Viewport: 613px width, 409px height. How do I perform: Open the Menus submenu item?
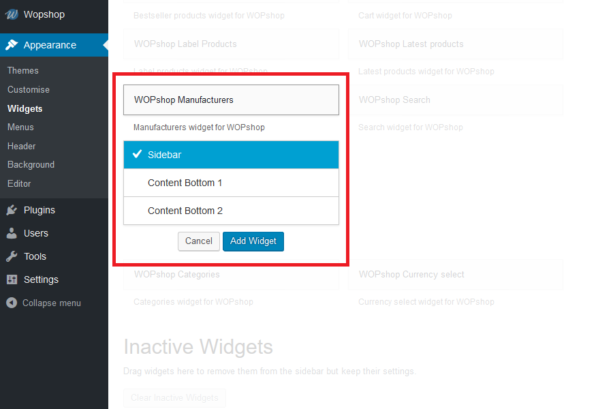(20, 127)
